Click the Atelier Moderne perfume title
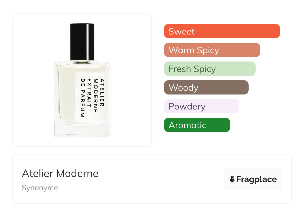 60,173
